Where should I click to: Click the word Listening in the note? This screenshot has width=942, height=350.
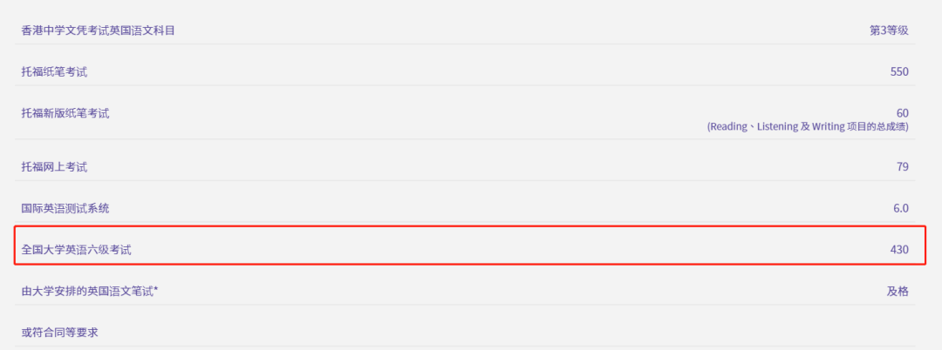click(778, 127)
